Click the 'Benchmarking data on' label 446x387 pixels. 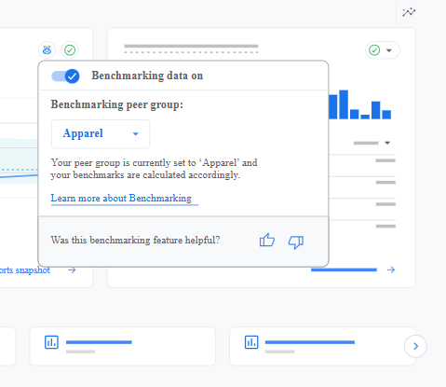pos(147,76)
